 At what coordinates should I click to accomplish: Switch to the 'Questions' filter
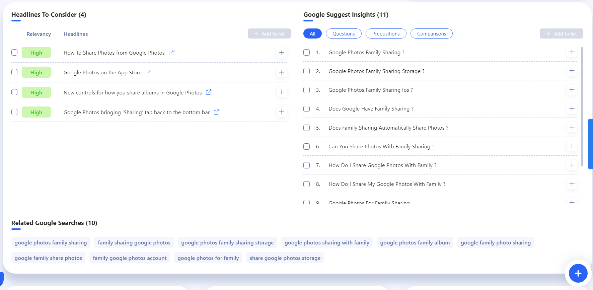point(344,33)
